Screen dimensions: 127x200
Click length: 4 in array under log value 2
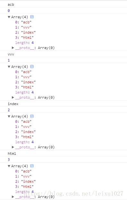click(24, 142)
